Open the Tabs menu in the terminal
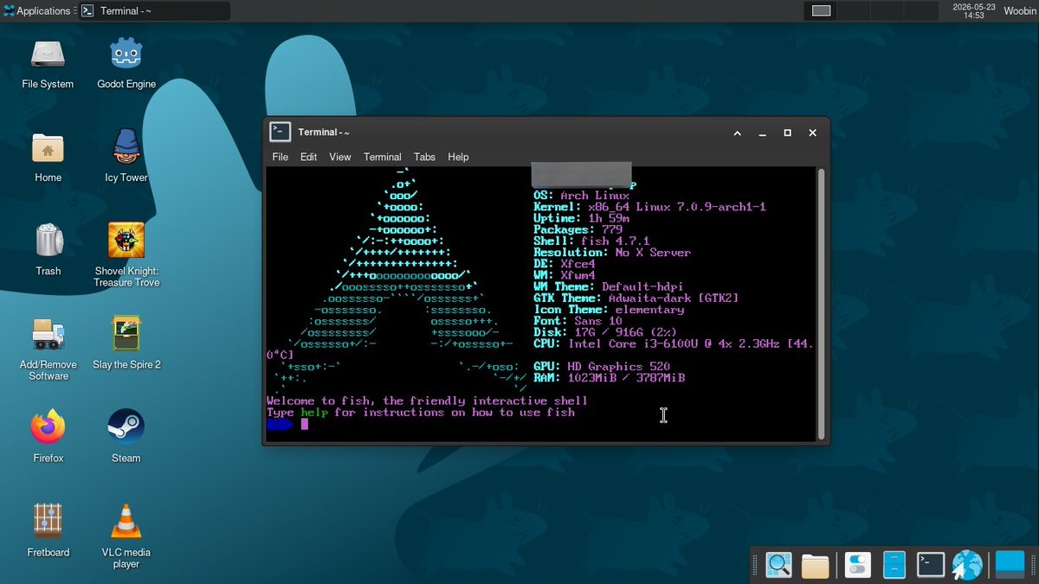The width and height of the screenshot is (1039, 584). pos(424,157)
